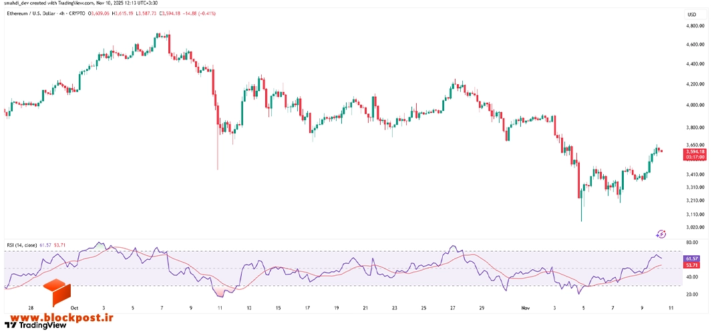
Task: Select the Ethereum / U.S. Dollar symbol title
Action: (31, 13)
